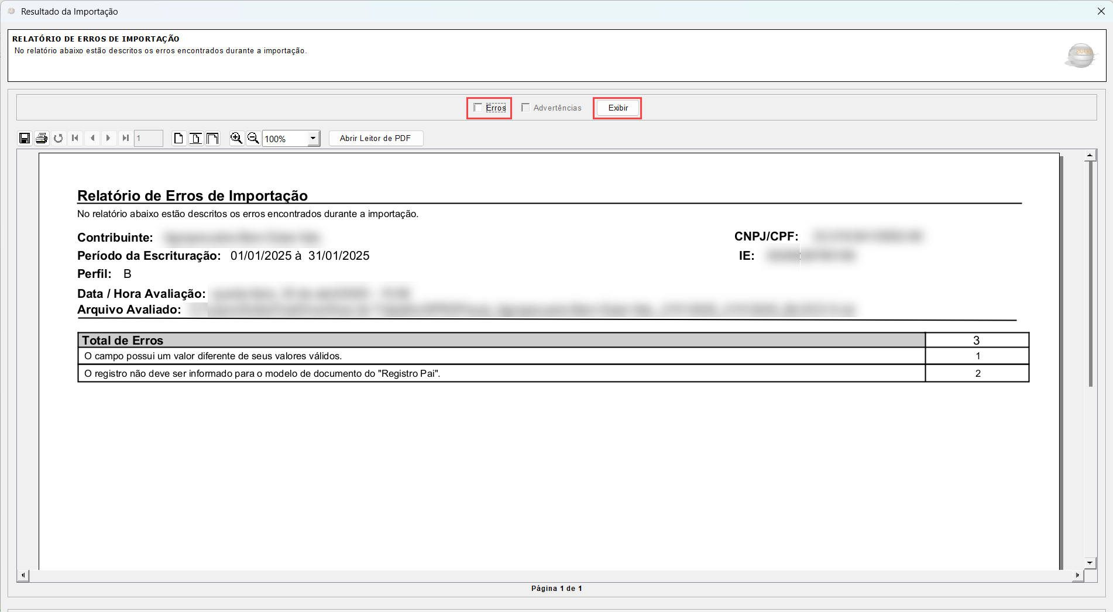Click the globe logo in the header panel

pos(1081,56)
